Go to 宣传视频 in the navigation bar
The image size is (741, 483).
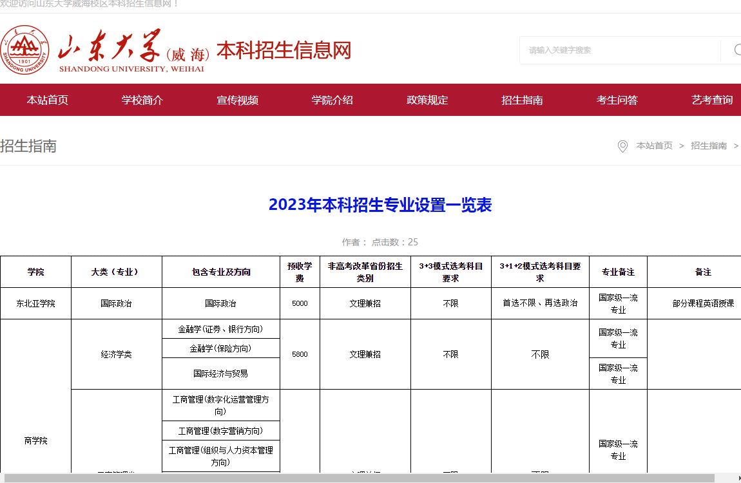coord(237,100)
